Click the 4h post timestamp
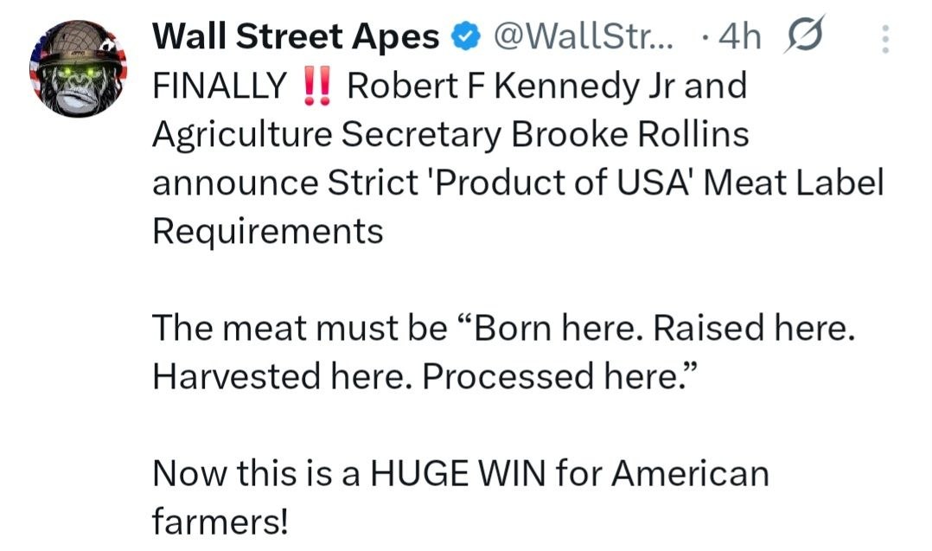This screenshot has width=932, height=551. [x=738, y=35]
